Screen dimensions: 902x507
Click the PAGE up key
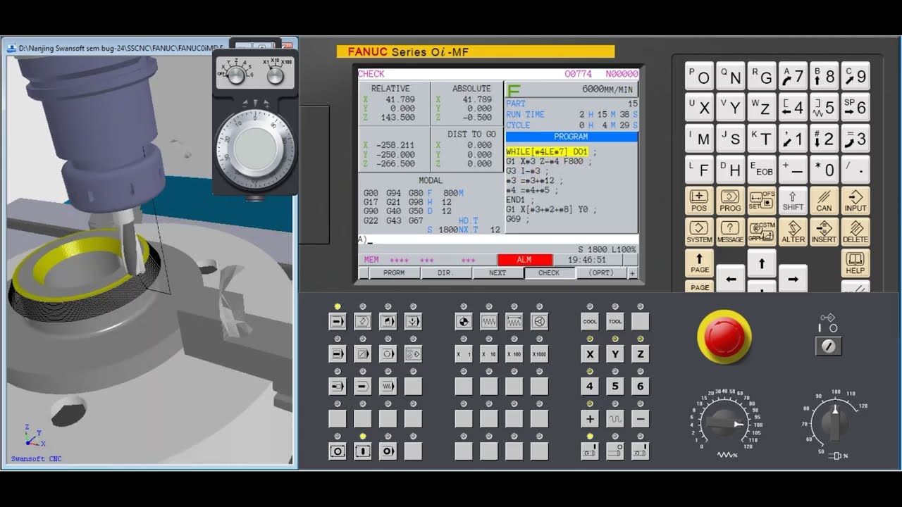click(699, 263)
